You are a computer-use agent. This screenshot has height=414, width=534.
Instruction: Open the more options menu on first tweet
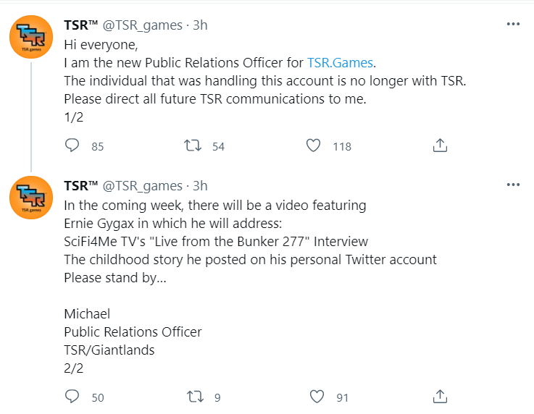click(513, 25)
